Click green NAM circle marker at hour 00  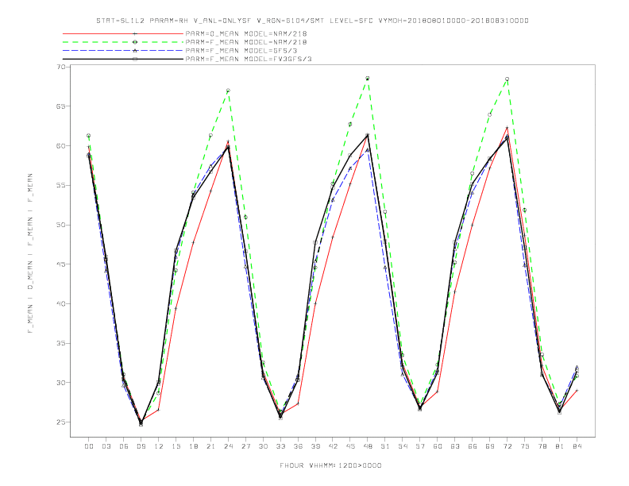click(89, 136)
